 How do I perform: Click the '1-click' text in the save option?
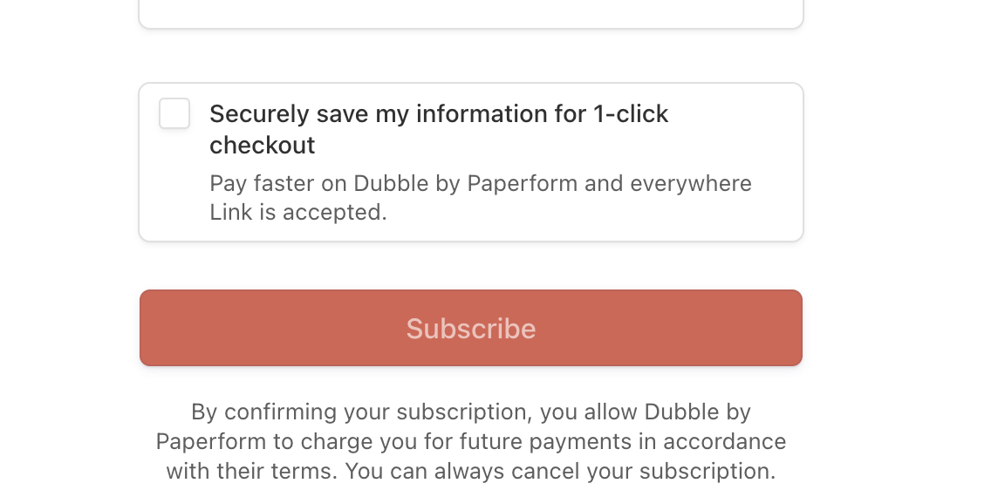pyautogui.click(x=631, y=114)
